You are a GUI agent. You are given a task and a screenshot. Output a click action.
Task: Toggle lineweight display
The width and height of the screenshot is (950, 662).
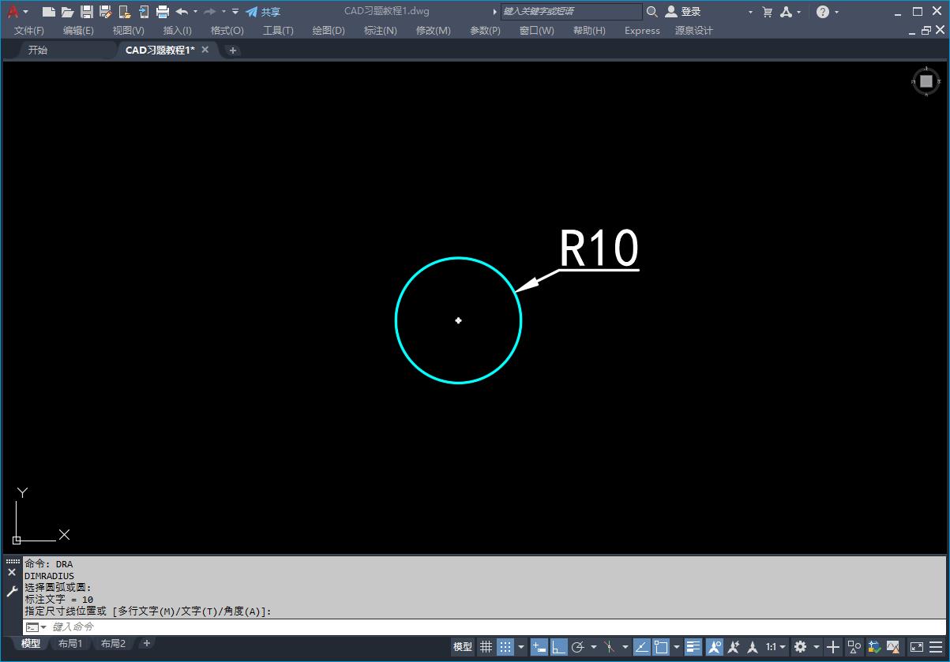pyautogui.click(x=693, y=647)
